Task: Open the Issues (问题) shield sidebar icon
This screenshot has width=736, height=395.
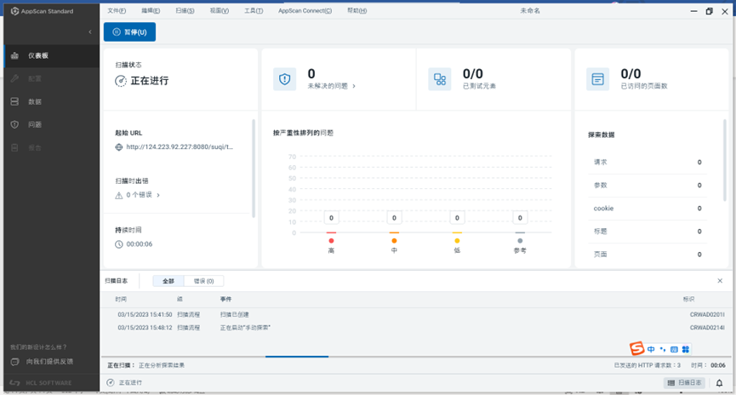Action: [14, 124]
